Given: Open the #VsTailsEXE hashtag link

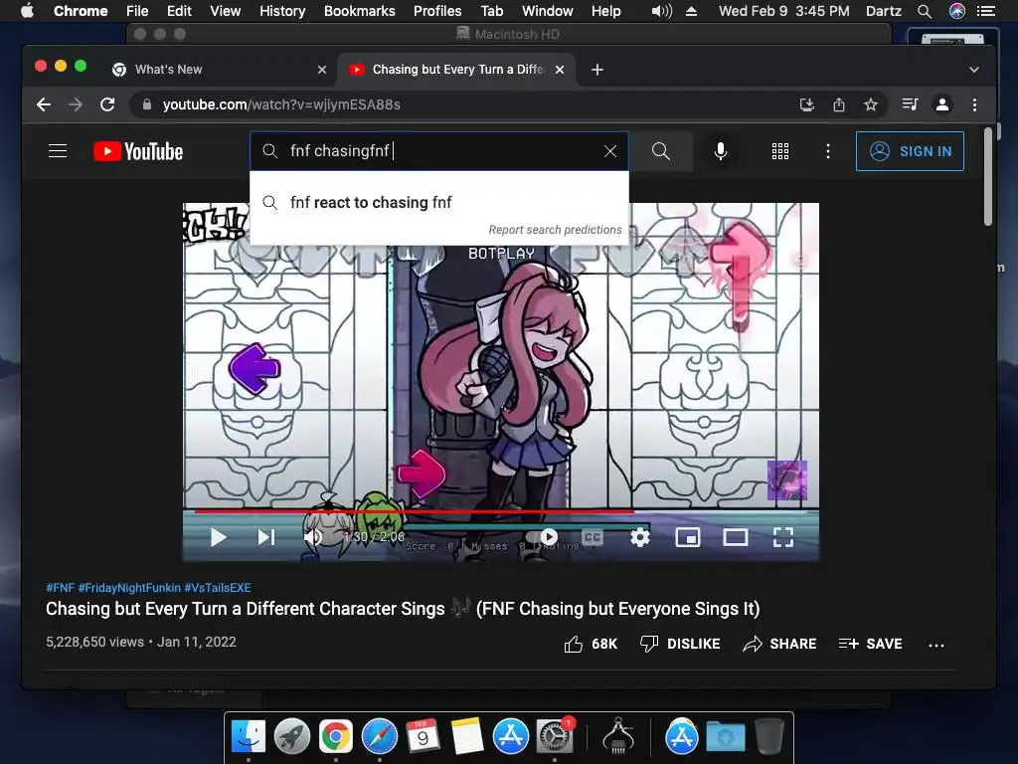Looking at the screenshot, I should [218, 588].
